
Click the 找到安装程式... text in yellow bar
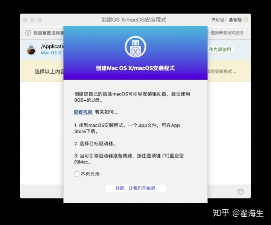(x=222, y=71)
